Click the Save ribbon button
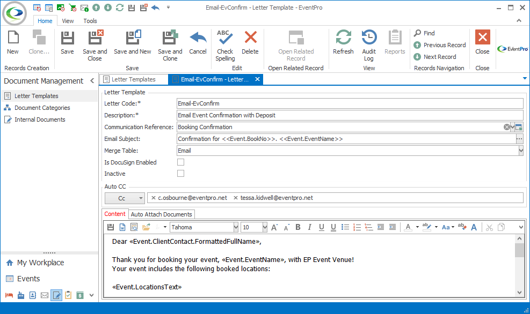The image size is (530, 314). click(x=67, y=42)
